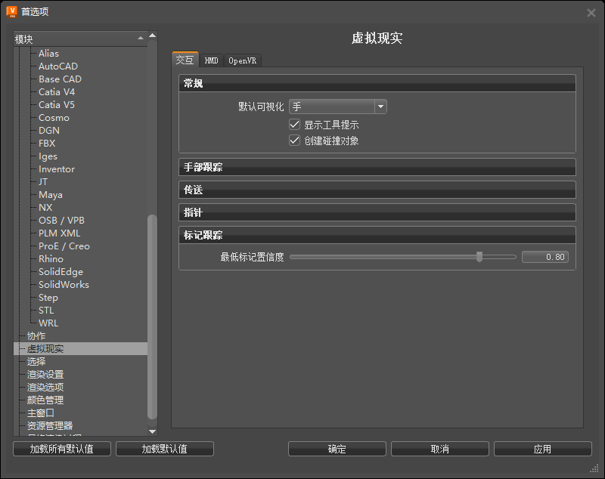Switch to the 交互 tab

point(185,60)
